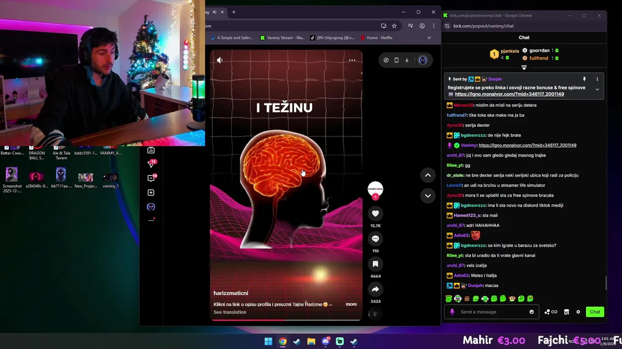
Task: Open the Windows Start button
Action: (x=268, y=341)
